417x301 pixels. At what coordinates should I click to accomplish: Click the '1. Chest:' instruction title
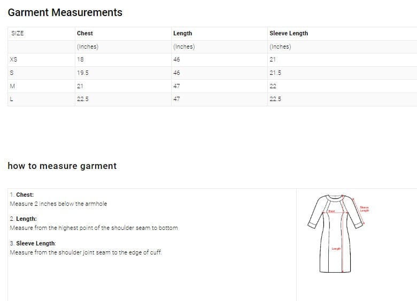pos(22,195)
